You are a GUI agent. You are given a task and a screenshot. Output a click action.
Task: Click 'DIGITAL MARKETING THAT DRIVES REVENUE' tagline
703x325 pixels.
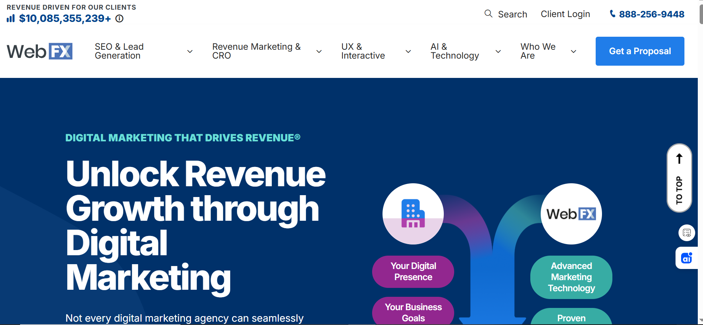click(x=183, y=138)
